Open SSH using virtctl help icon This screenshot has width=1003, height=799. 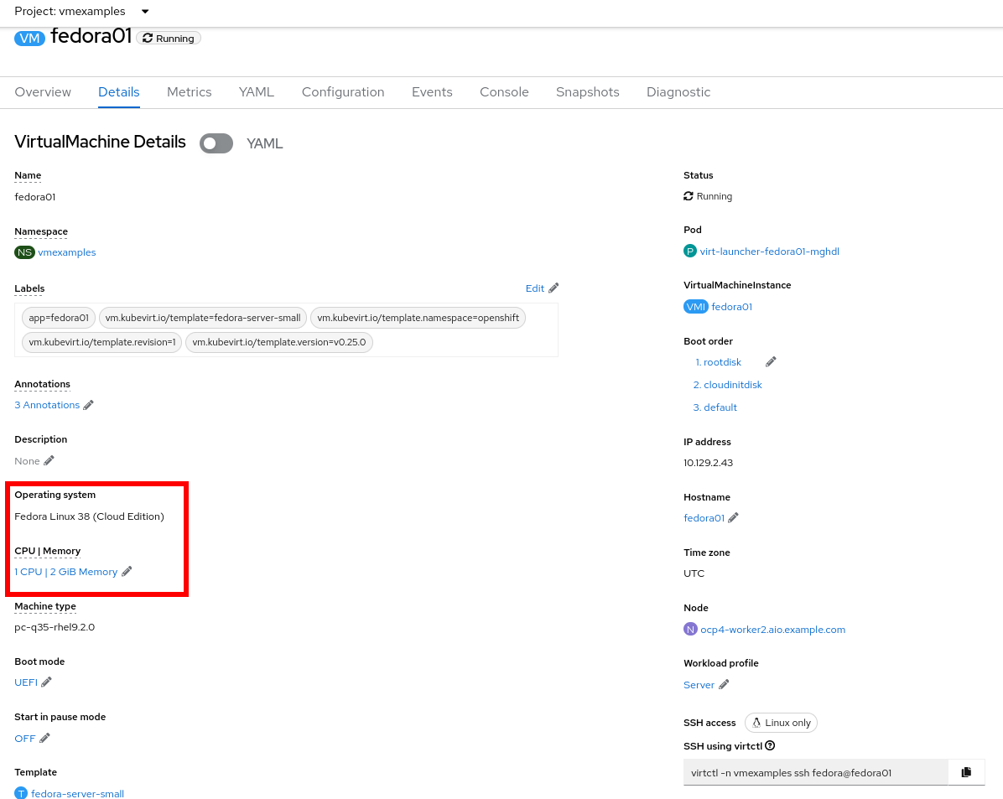770,746
